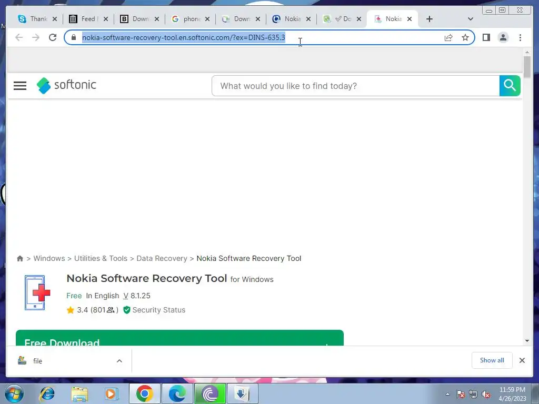Open the Chrome three-dot menu
Viewport: 539px width, 404px height.
point(520,37)
